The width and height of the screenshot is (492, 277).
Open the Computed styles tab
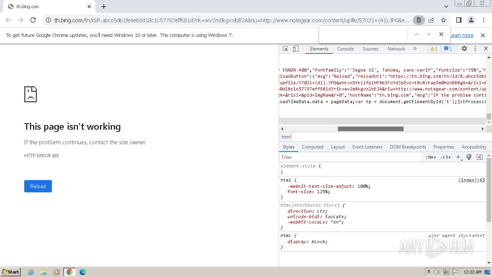pos(312,147)
